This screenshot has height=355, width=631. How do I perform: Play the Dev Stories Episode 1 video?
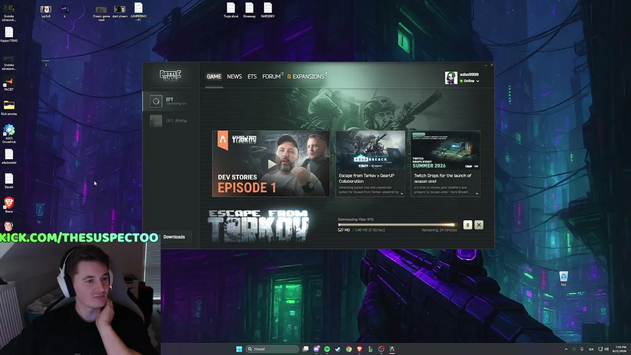click(x=271, y=164)
